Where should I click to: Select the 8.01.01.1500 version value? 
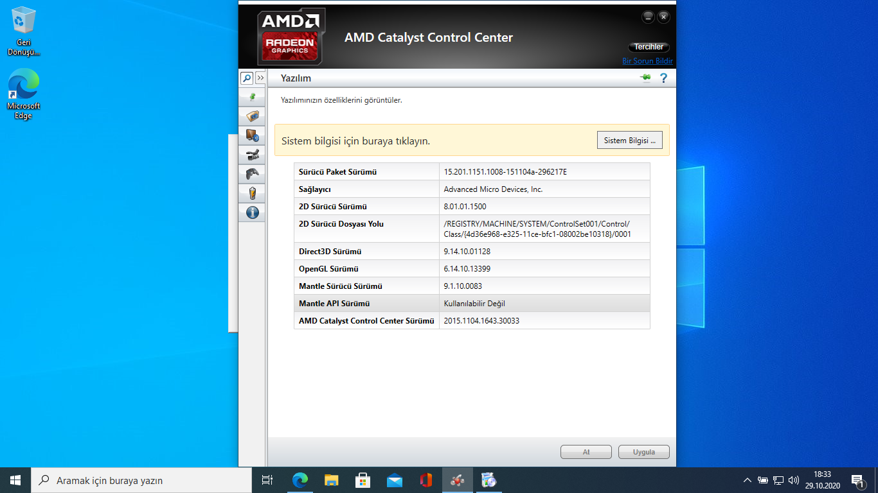465,207
